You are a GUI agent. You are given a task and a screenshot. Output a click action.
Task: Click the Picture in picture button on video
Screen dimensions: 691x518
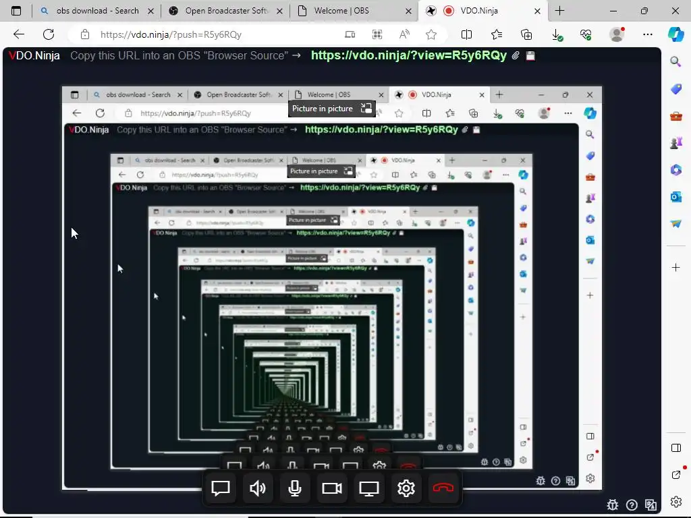pos(332,109)
